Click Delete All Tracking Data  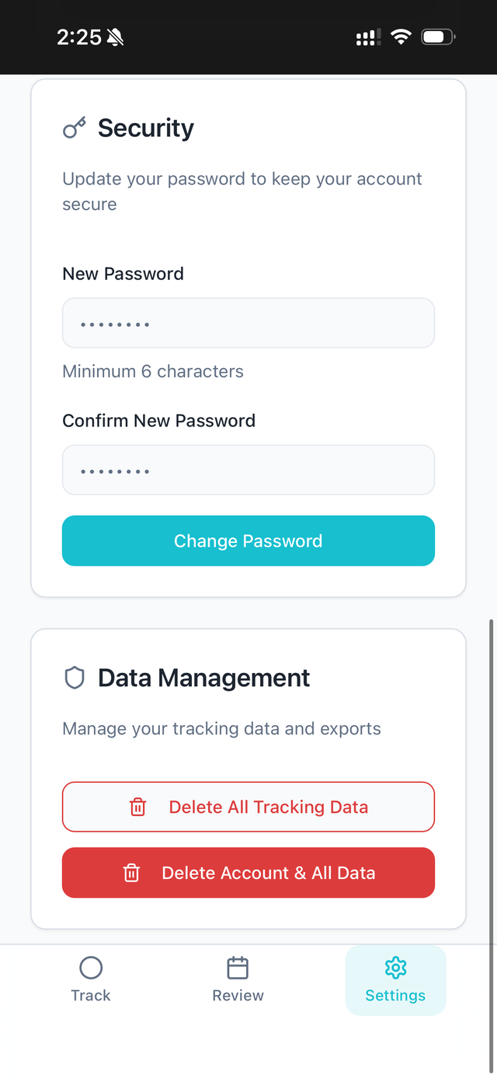pos(248,807)
